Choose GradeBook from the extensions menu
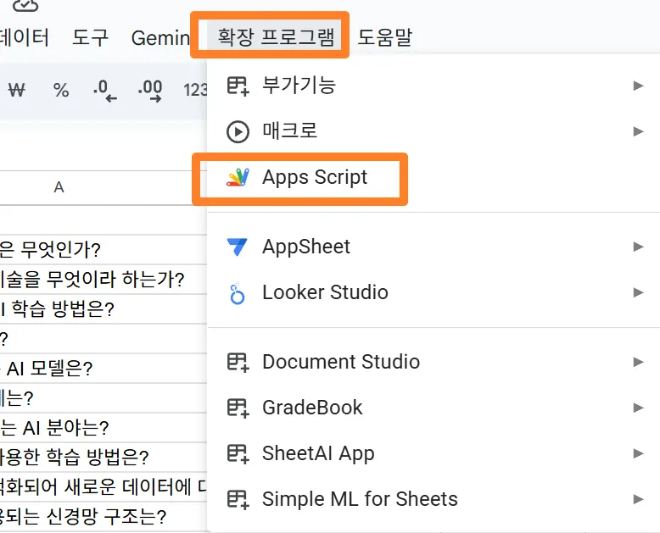This screenshot has width=660, height=533. [312, 408]
